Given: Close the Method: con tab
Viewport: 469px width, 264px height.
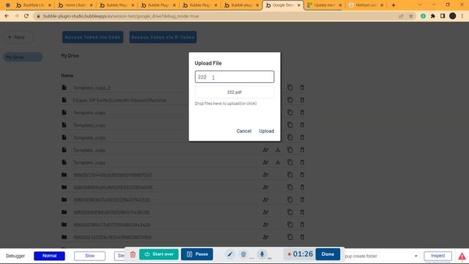Looking at the screenshot, I should tap(382, 5).
